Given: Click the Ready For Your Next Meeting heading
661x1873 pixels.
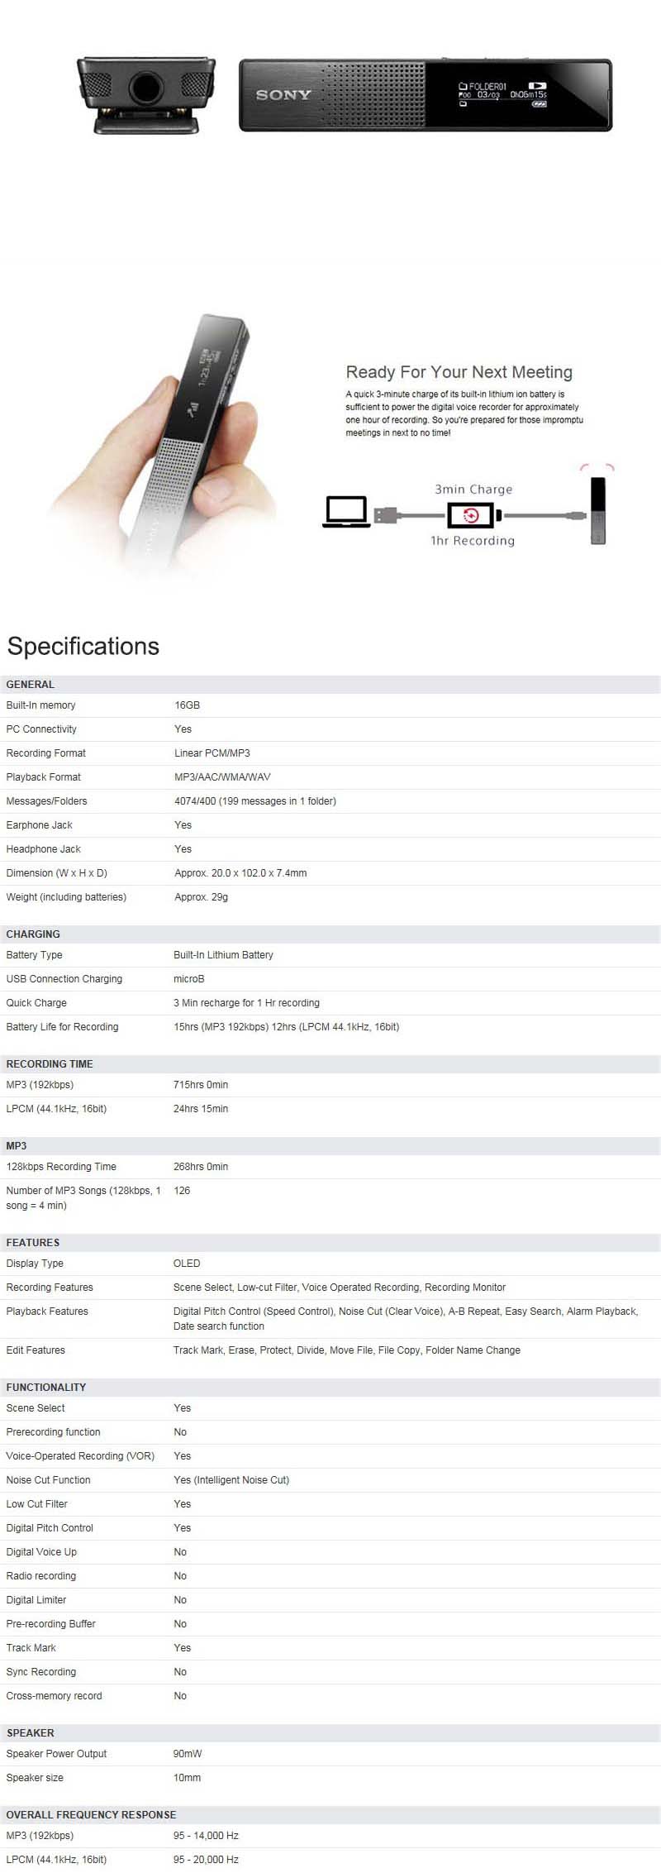Looking at the screenshot, I should click(459, 372).
